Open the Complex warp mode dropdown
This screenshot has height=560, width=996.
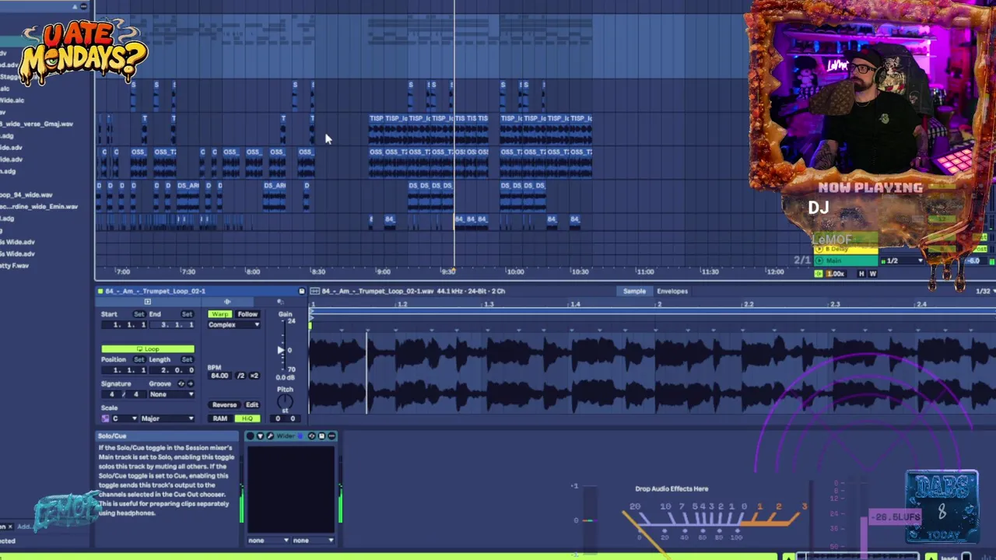(233, 325)
